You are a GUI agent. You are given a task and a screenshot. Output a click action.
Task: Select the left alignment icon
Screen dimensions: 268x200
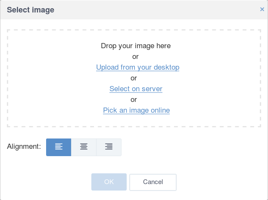click(x=59, y=147)
